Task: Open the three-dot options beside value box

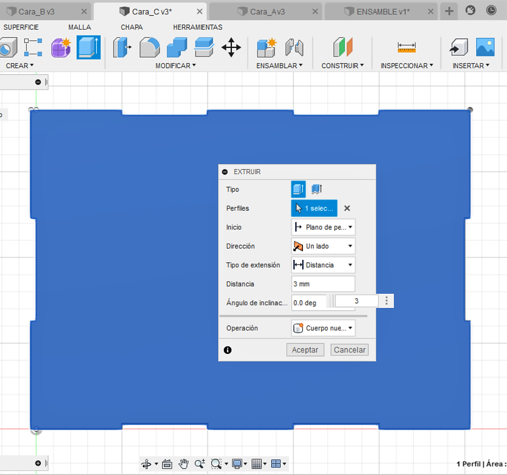Action: tap(386, 301)
